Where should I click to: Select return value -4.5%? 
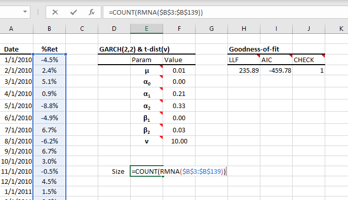coord(49,60)
